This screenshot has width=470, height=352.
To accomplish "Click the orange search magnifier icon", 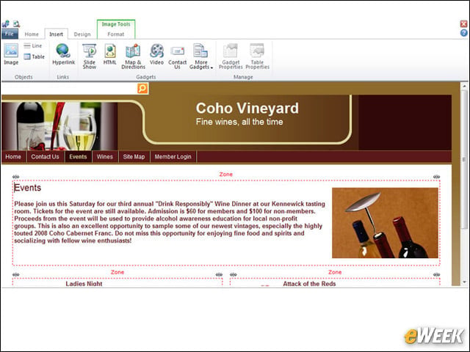I will pos(142,88).
